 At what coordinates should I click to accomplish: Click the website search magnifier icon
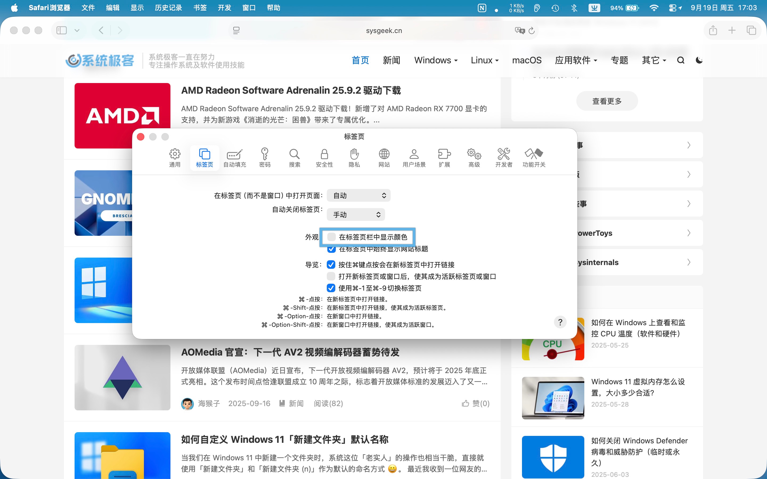(x=680, y=60)
